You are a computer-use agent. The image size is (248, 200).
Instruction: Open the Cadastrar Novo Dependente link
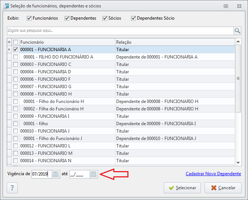(213, 174)
